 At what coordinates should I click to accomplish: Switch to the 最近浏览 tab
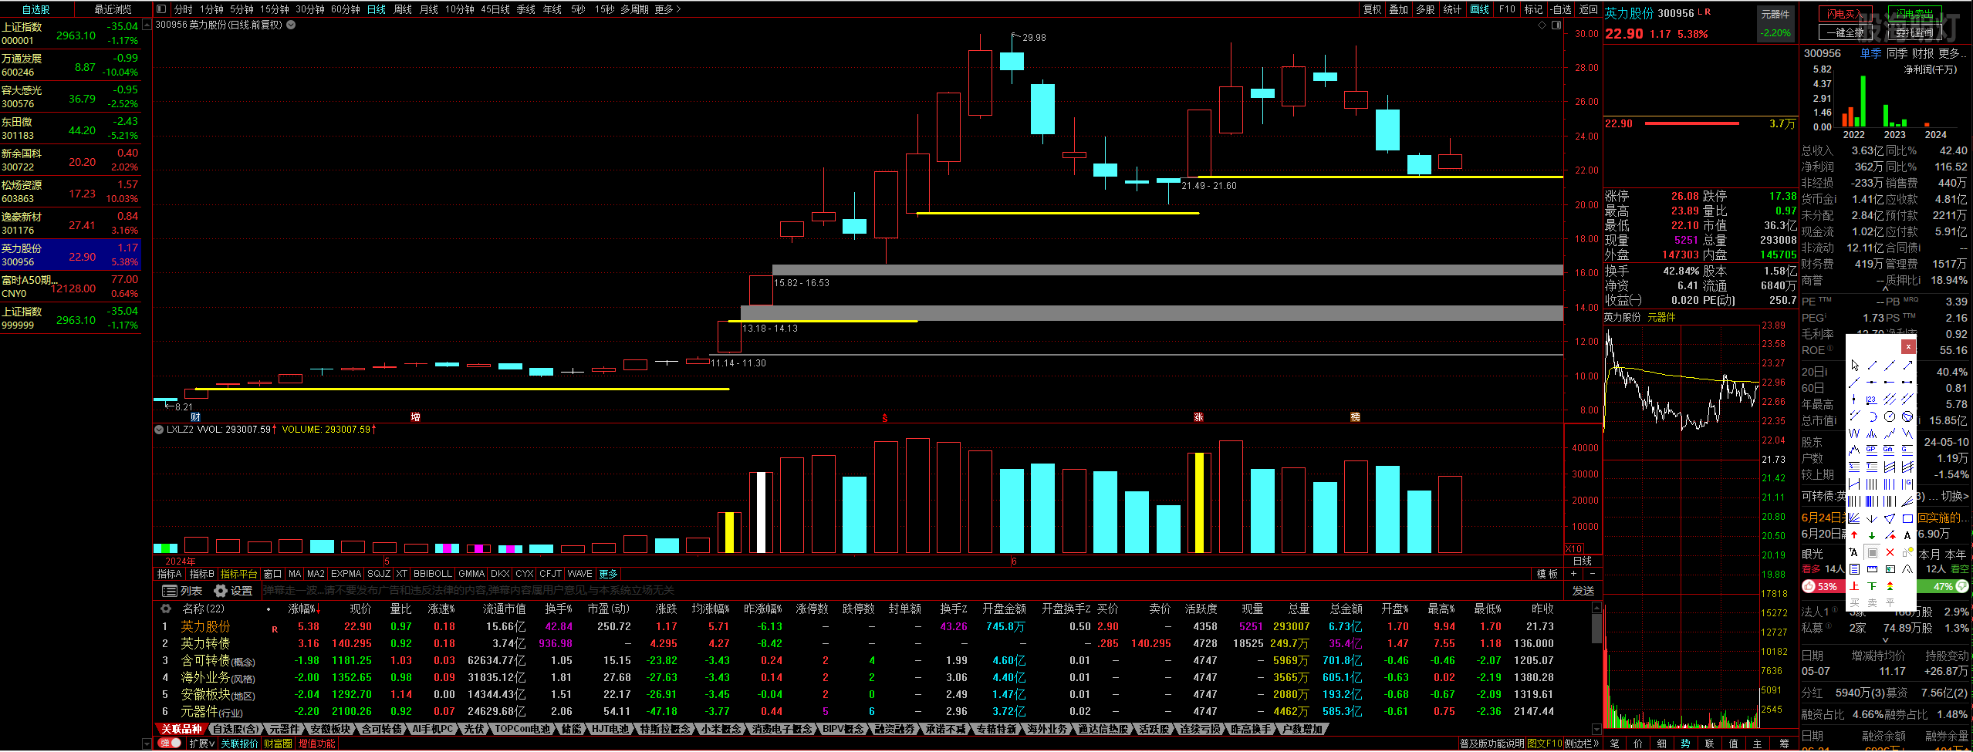pos(113,9)
